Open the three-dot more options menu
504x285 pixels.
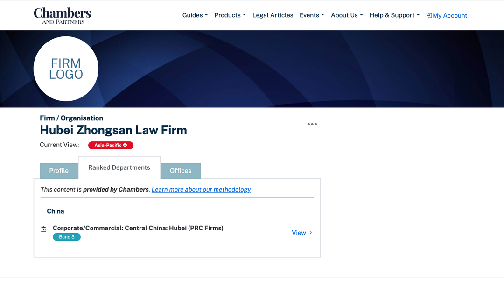[312, 124]
